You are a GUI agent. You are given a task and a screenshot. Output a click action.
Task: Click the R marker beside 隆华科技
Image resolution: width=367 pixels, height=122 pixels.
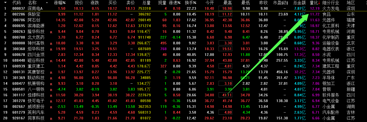51,32
